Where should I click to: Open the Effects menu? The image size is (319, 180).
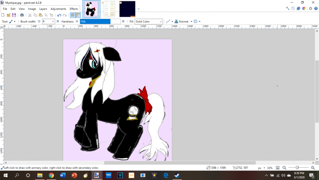(x=74, y=9)
